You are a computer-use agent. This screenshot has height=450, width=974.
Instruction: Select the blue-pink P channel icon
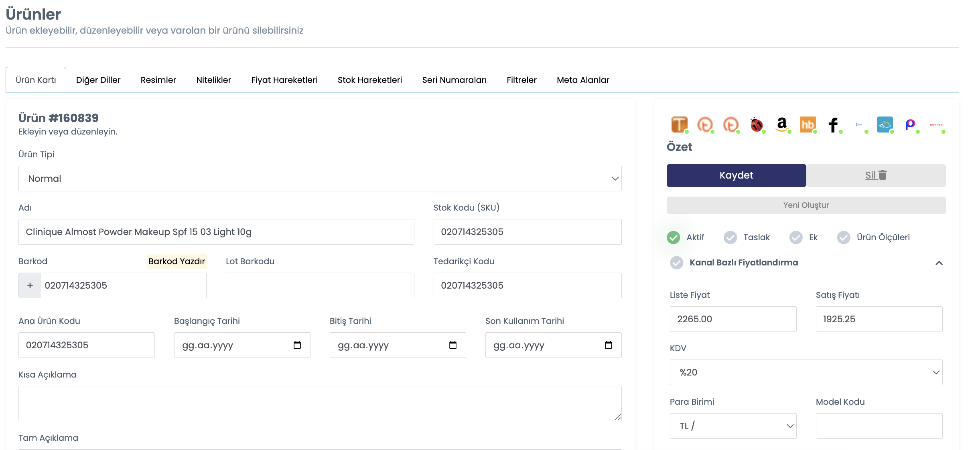tap(910, 125)
